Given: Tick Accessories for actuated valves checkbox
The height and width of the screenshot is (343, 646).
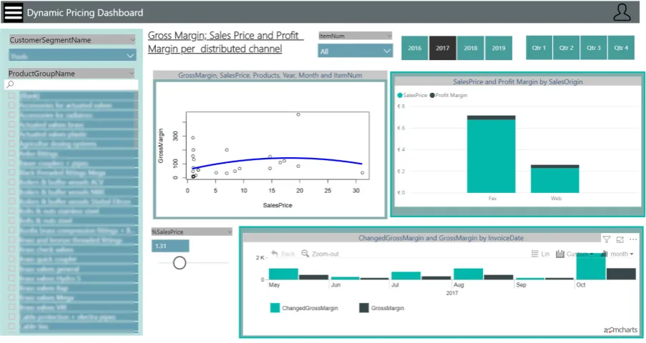Looking at the screenshot, I should pos(11,105).
